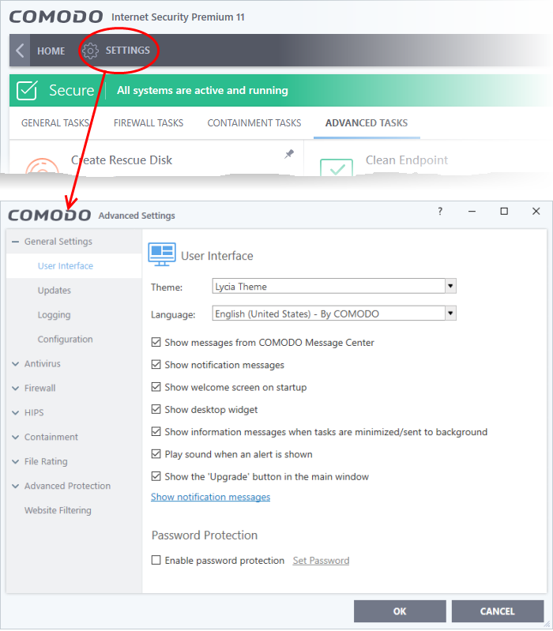Pin the Create Rescue Disk task
This screenshot has height=631, width=553.
[289, 154]
